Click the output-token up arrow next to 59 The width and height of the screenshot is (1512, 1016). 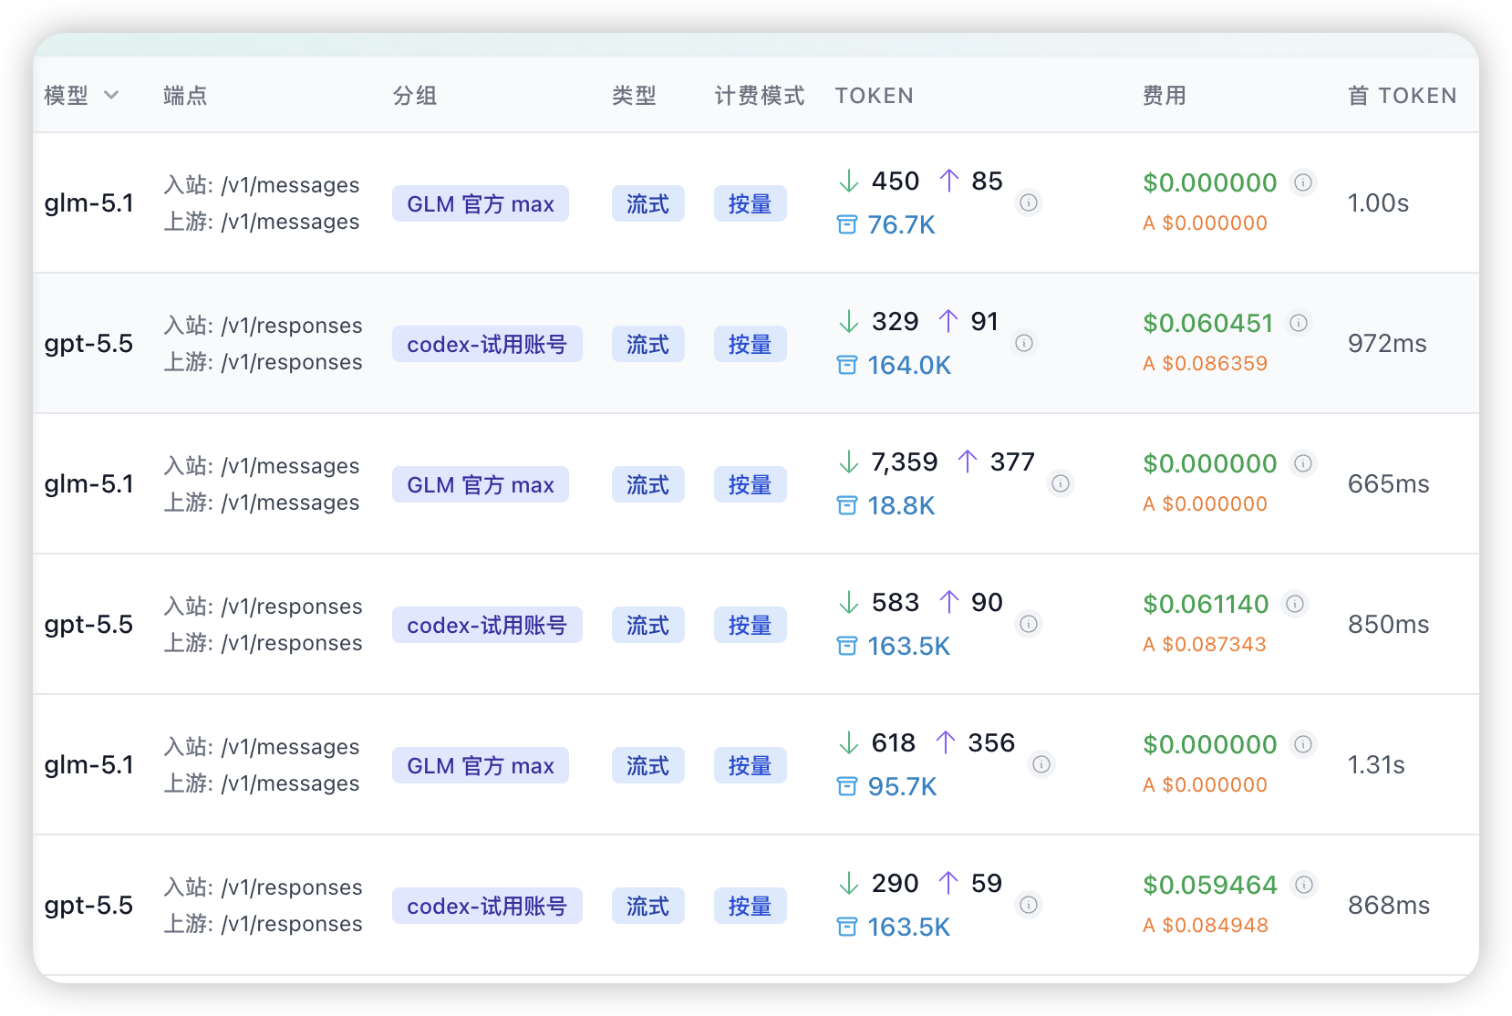(x=948, y=883)
